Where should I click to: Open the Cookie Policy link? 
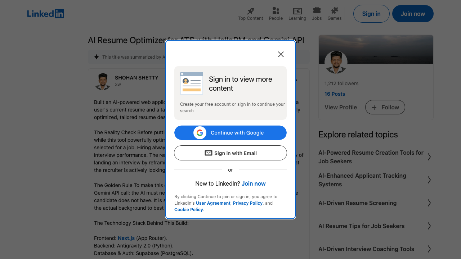click(189, 210)
